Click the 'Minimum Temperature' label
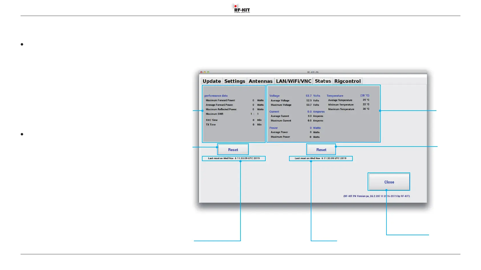The width and height of the screenshot is (481, 270). 341,105
